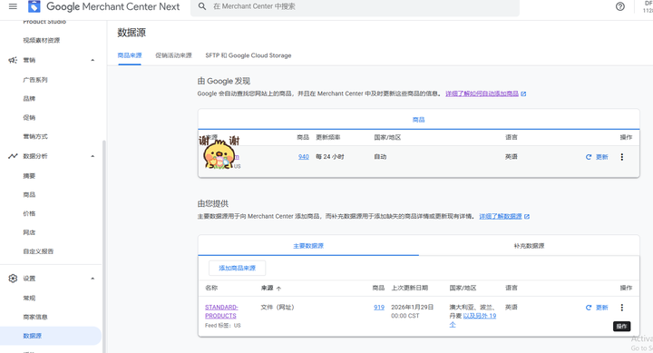Screen dimensions: 653x353
Task: Click refresh icon in the 940 products row
Action: (x=589, y=157)
